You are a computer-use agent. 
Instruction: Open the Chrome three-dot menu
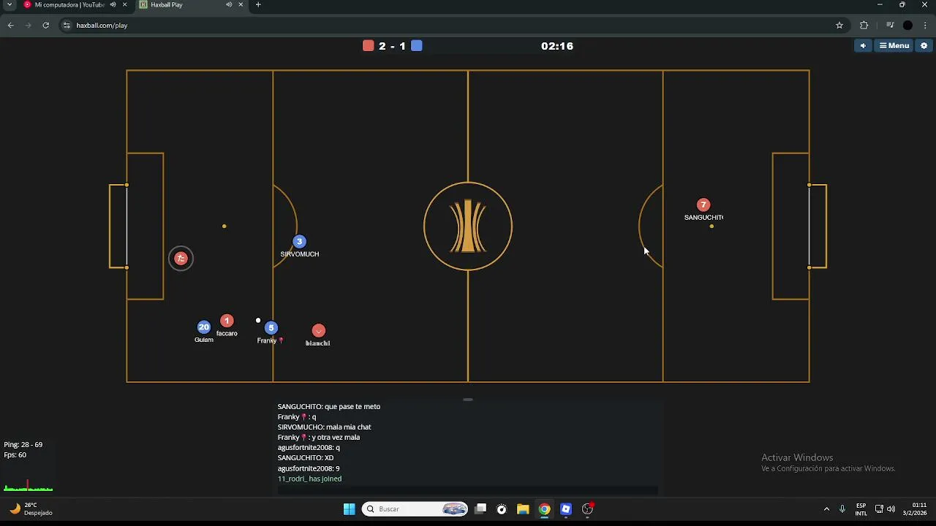925,25
